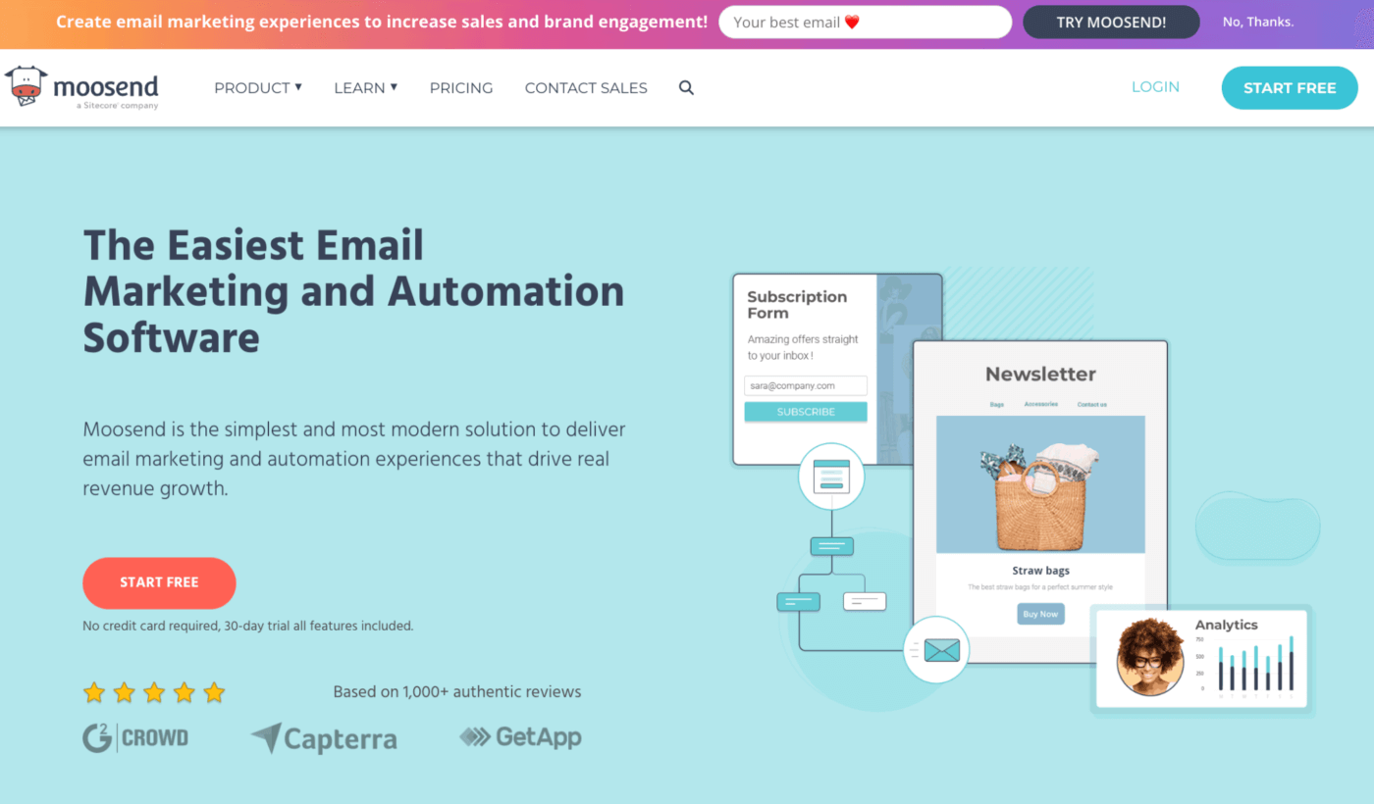Click the LOGIN link
1374x804 pixels.
[1155, 87]
